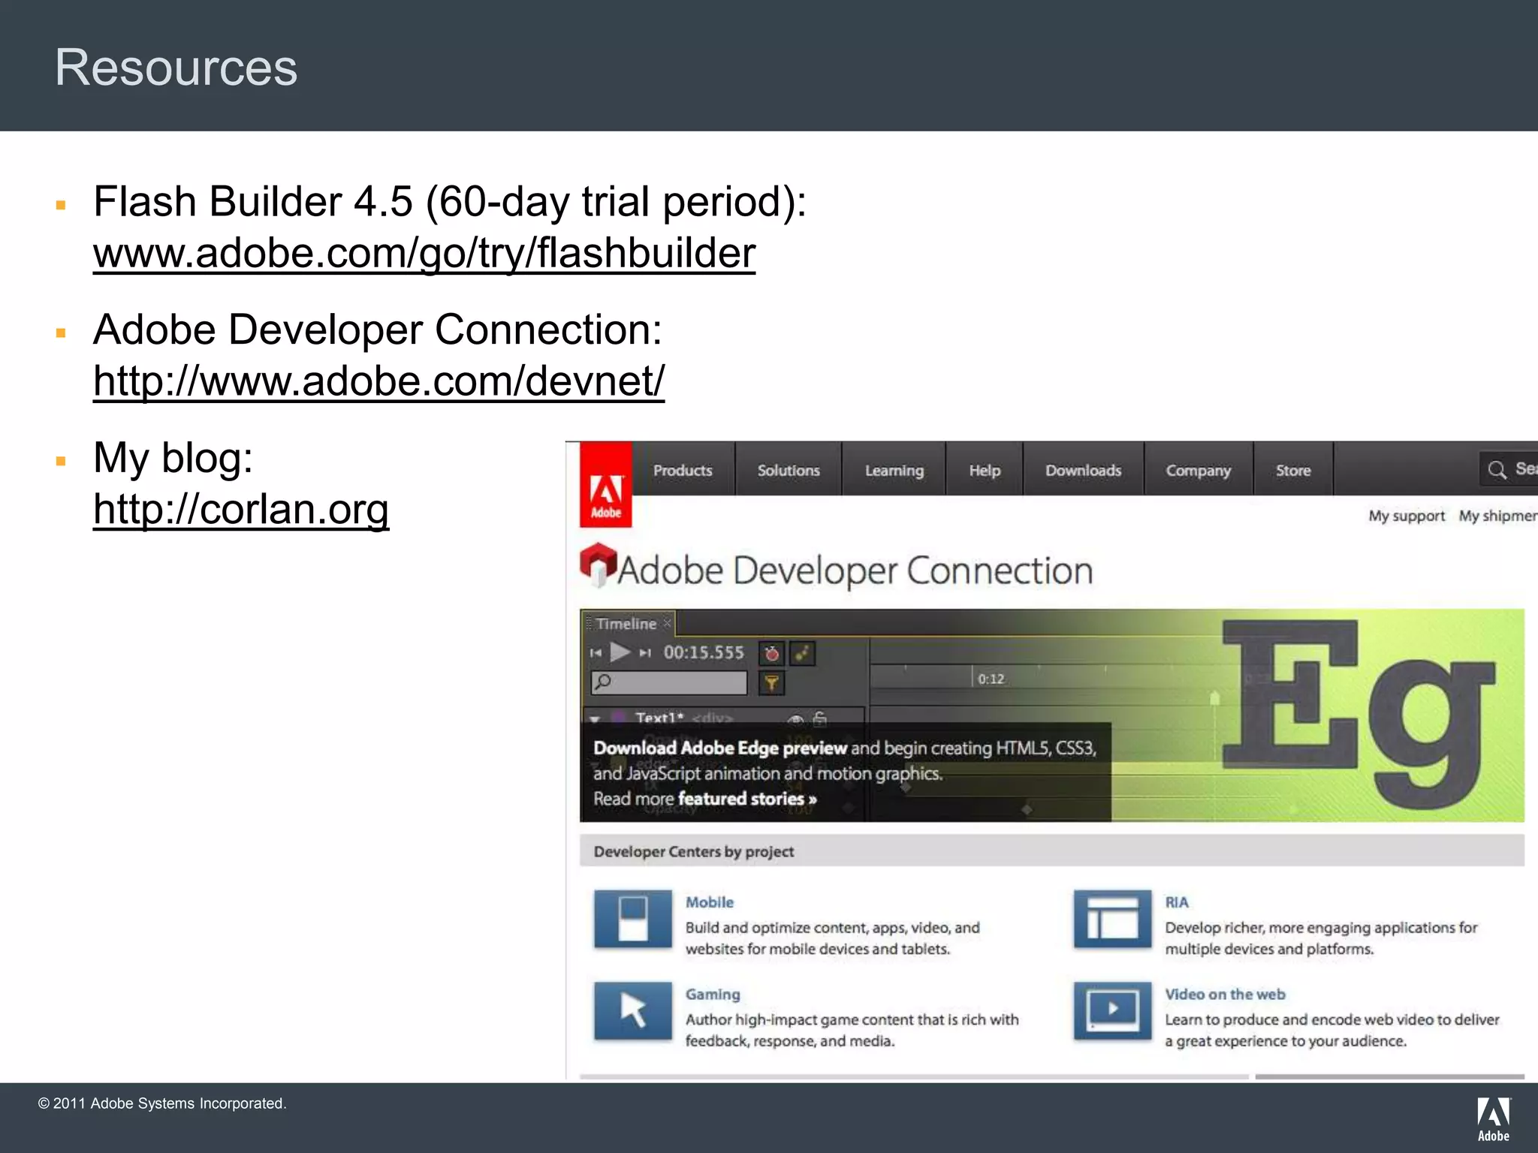Open the Store menu

pyautogui.click(x=1293, y=470)
